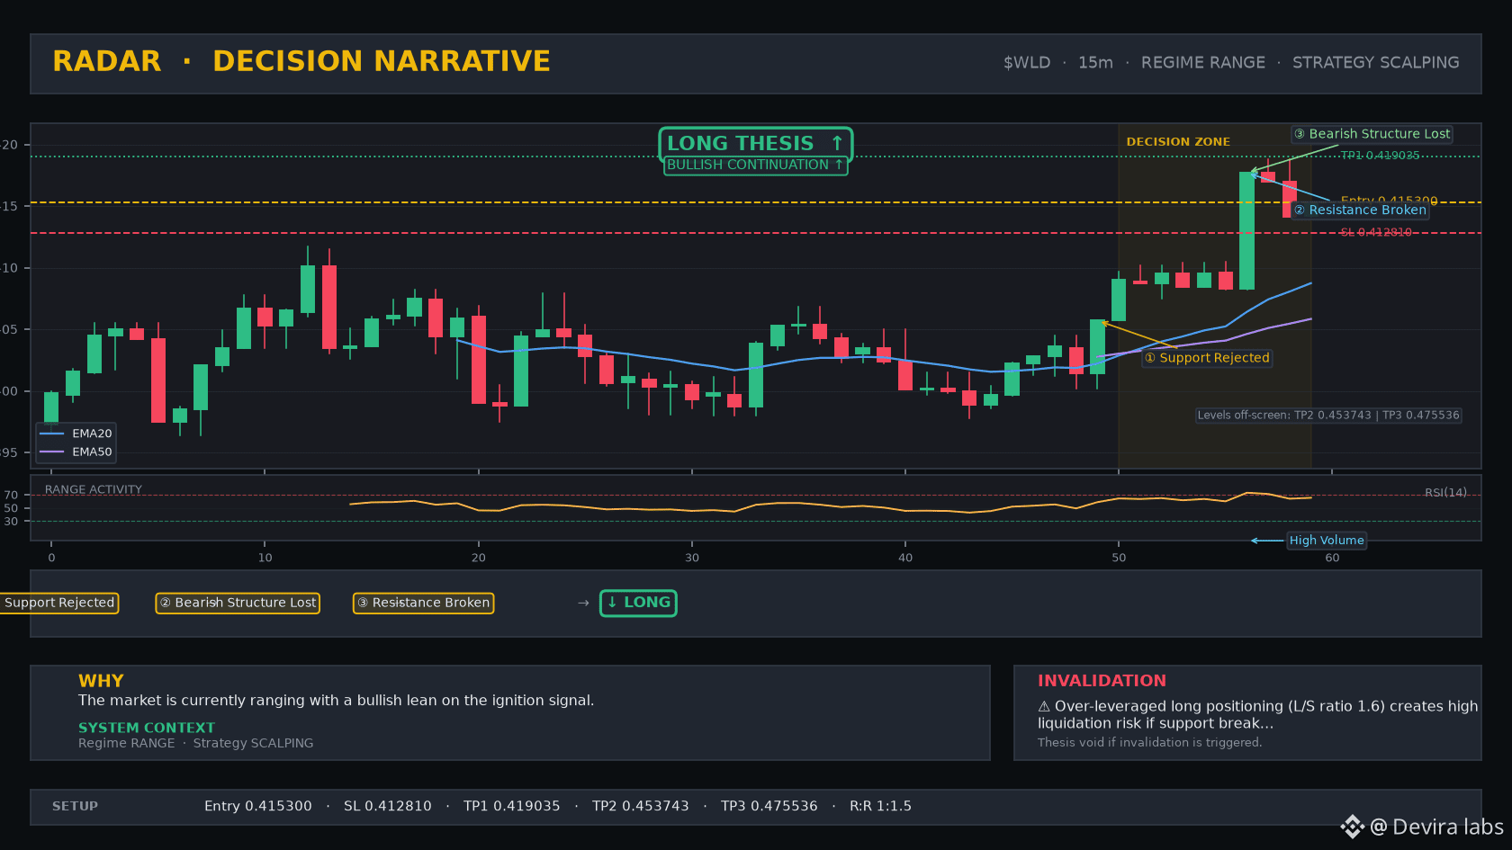Click the RSI 70 axis level label

pyautogui.click(x=11, y=496)
